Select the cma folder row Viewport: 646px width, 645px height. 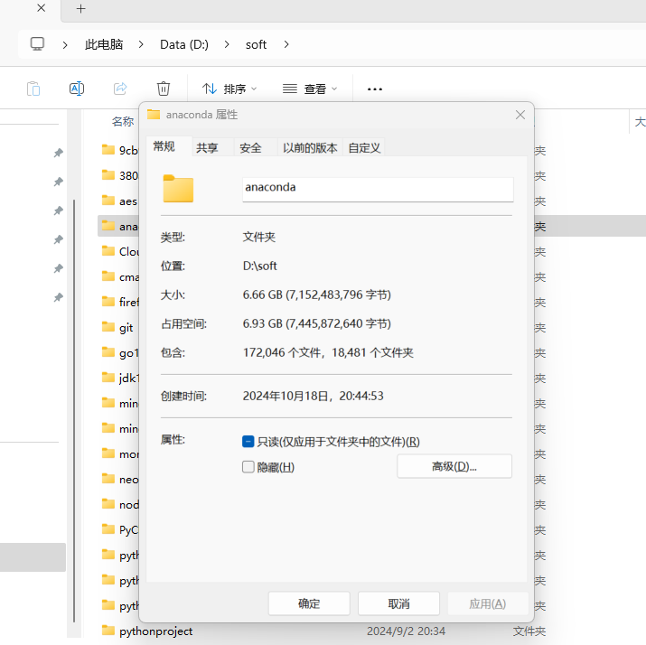click(x=119, y=276)
